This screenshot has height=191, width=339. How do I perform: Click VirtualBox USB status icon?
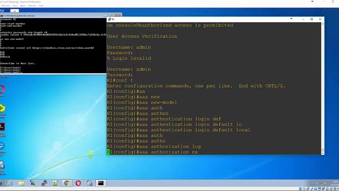[x=312, y=189]
